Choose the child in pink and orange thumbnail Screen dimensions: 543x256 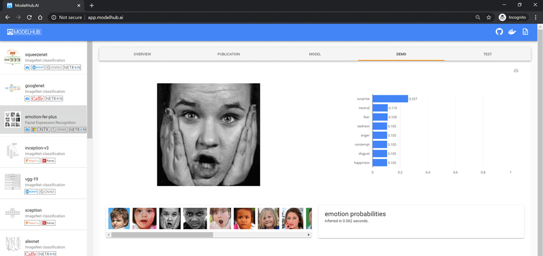click(x=245, y=218)
